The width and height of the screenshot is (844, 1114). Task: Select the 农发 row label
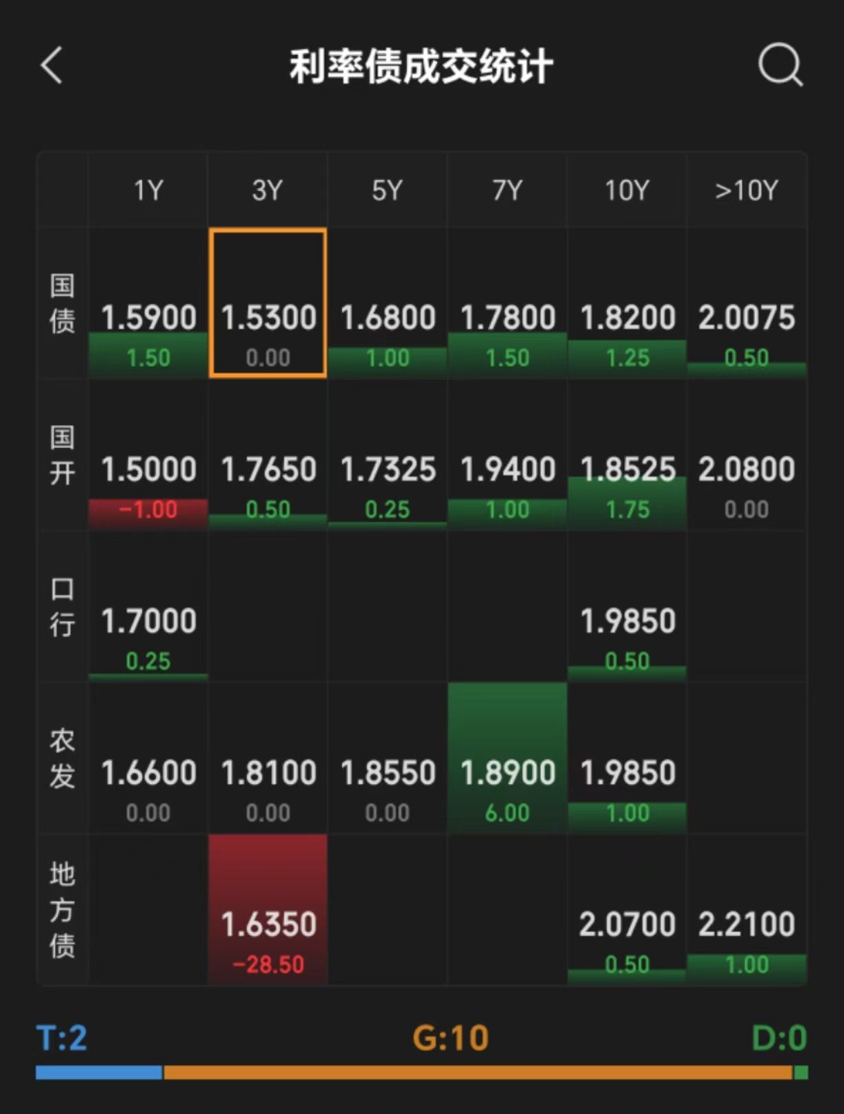(x=62, y=758)
